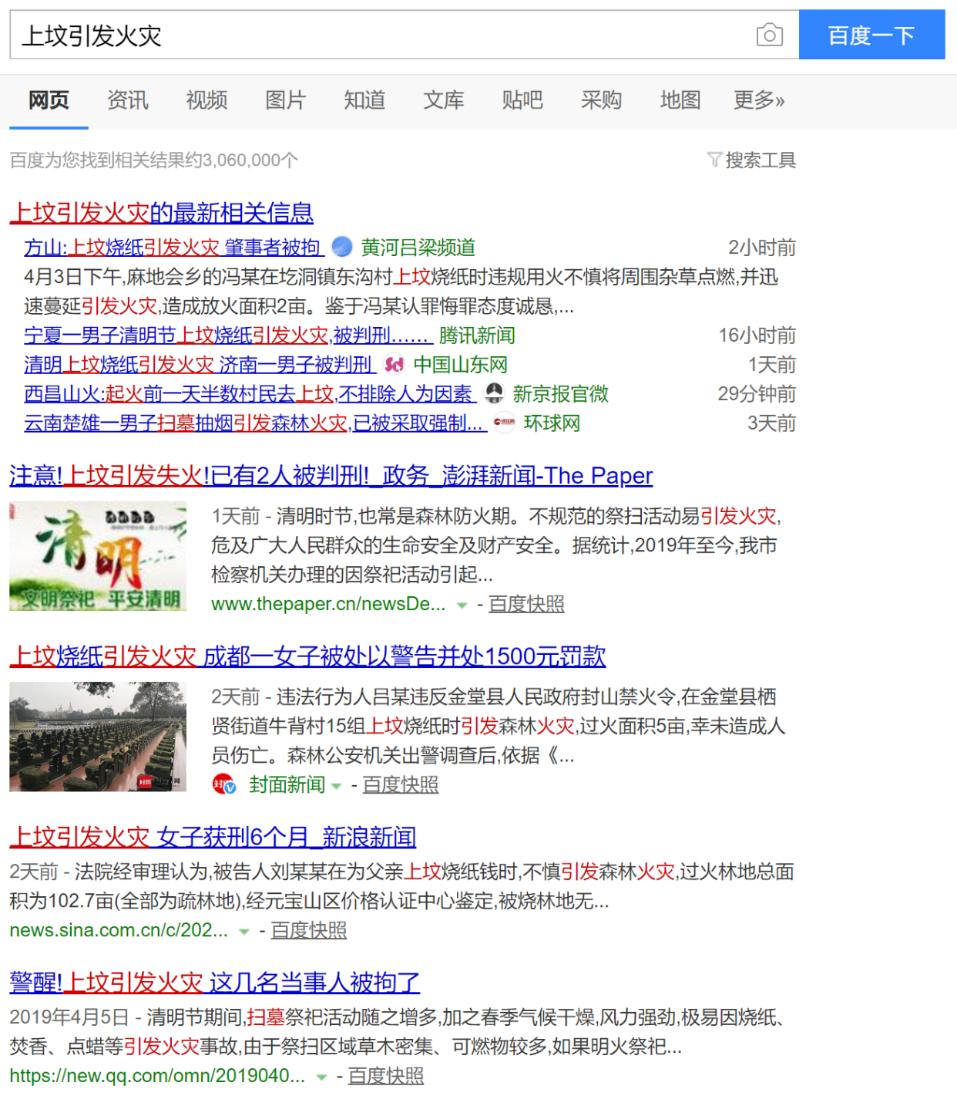The height and width of the screenshot is (1096, 957).
Task: Open the www.thepaper.cn/newsDe... URL
Action: click(328, 604)
